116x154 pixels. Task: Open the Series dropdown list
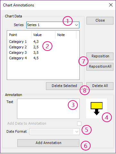coord(76,25)
